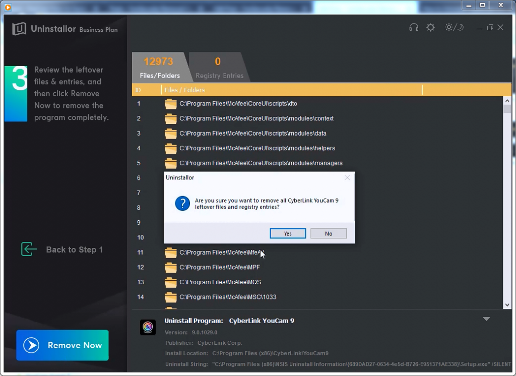Close the Uninstallor app window
Image resolution: width=516 pixels, height=376 pixels.
coord(500,27)
